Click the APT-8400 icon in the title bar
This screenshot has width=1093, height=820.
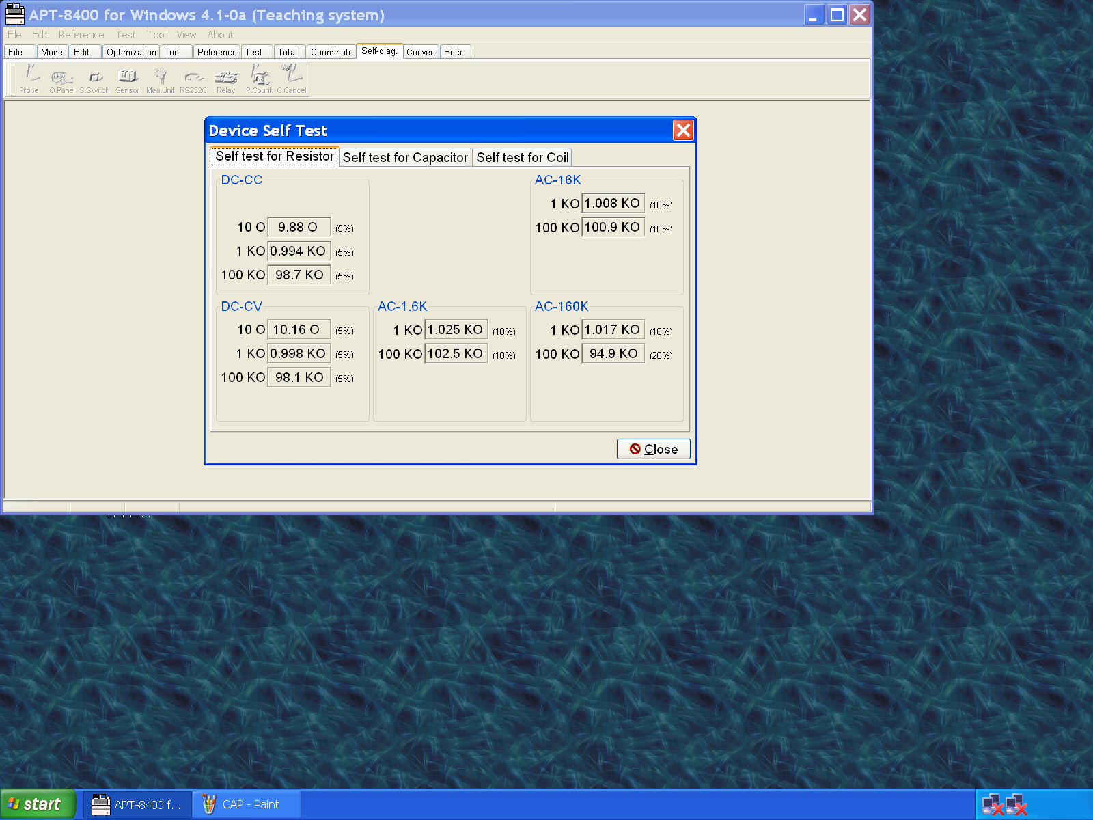pyautogui.click(x=15, y=14)
